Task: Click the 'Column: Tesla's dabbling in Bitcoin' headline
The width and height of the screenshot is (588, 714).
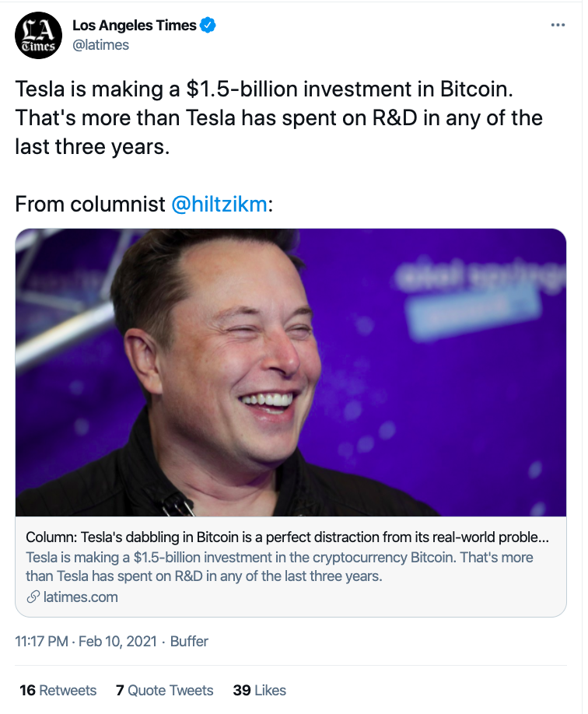Action: pyautogui.click(x=288, y=537)
